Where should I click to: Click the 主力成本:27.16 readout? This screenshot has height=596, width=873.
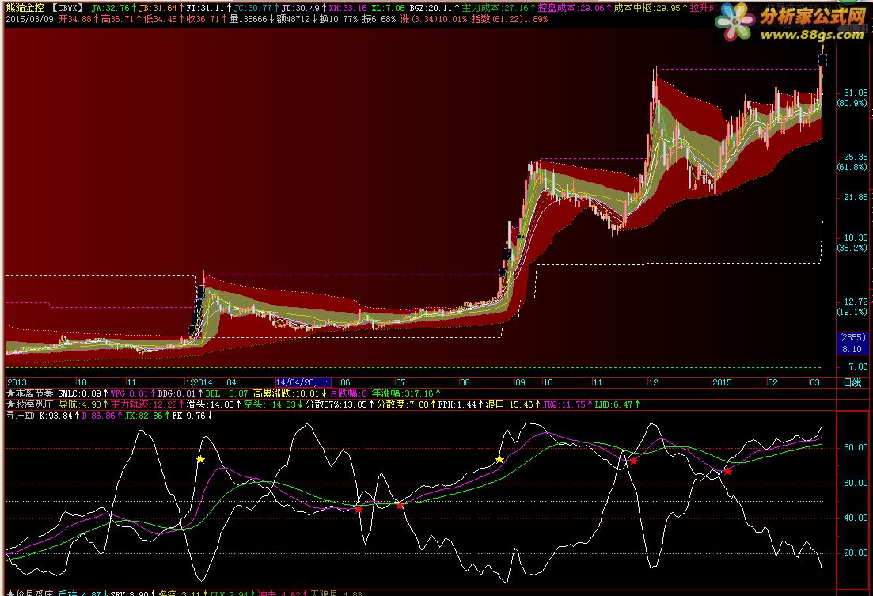click(495, 8)
